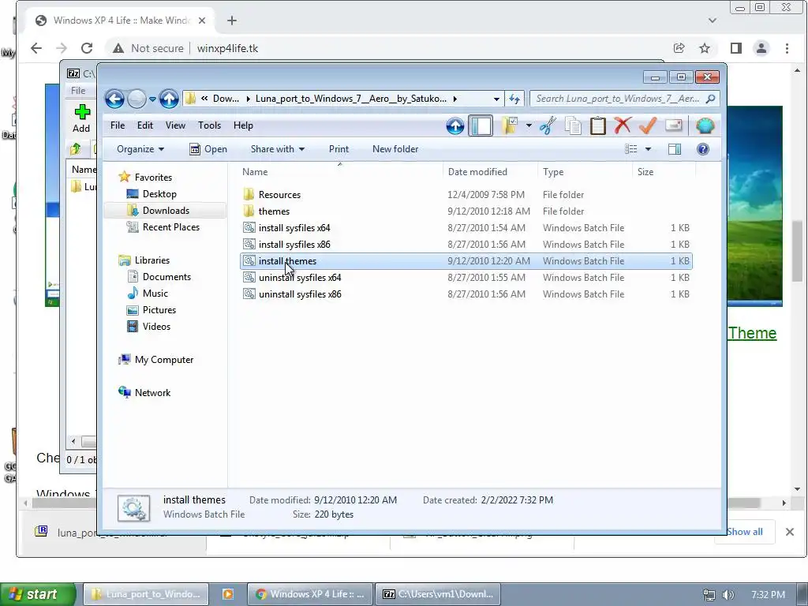Click the Cut scissors icon
The width and height of the screenshot is (808, 606).
[548, 125]
